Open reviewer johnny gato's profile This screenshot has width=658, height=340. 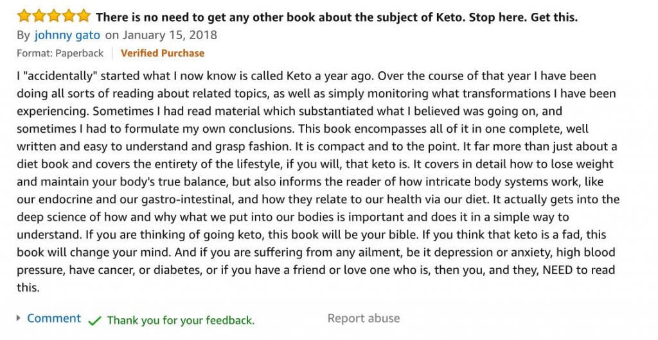point(67,35)
